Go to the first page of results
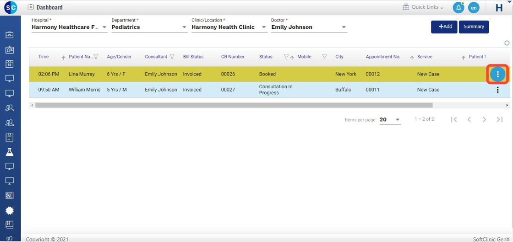Viewport: 513px width, 242px height. point(454,119)
